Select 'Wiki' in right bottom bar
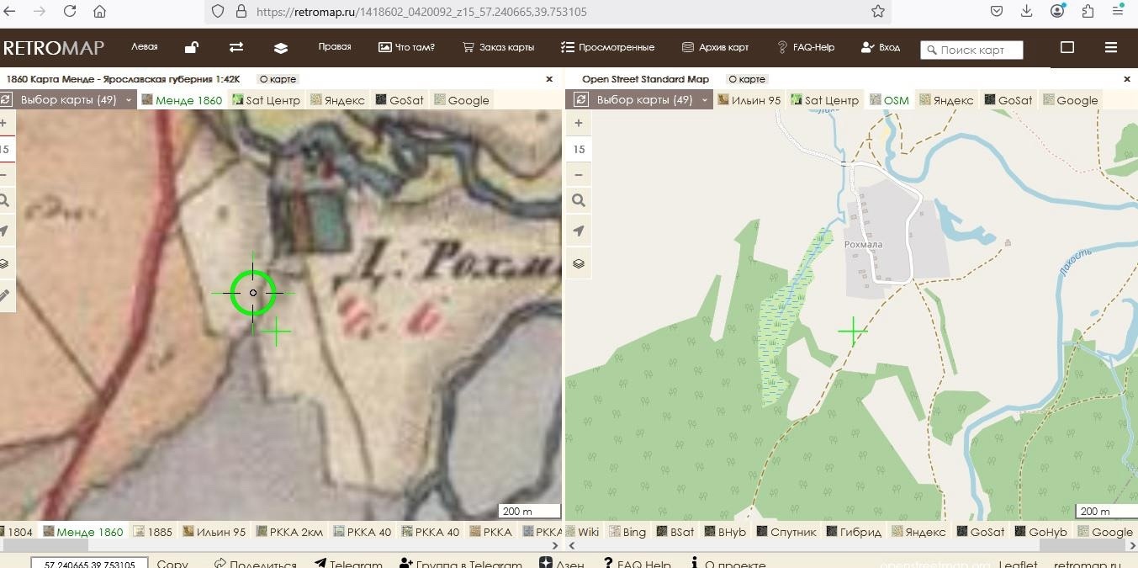This screenshot has height=568, width=1138. click(581, 532)
